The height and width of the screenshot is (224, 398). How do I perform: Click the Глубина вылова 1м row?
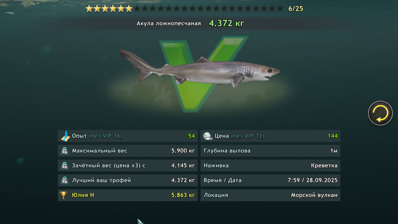click(271, 151)
